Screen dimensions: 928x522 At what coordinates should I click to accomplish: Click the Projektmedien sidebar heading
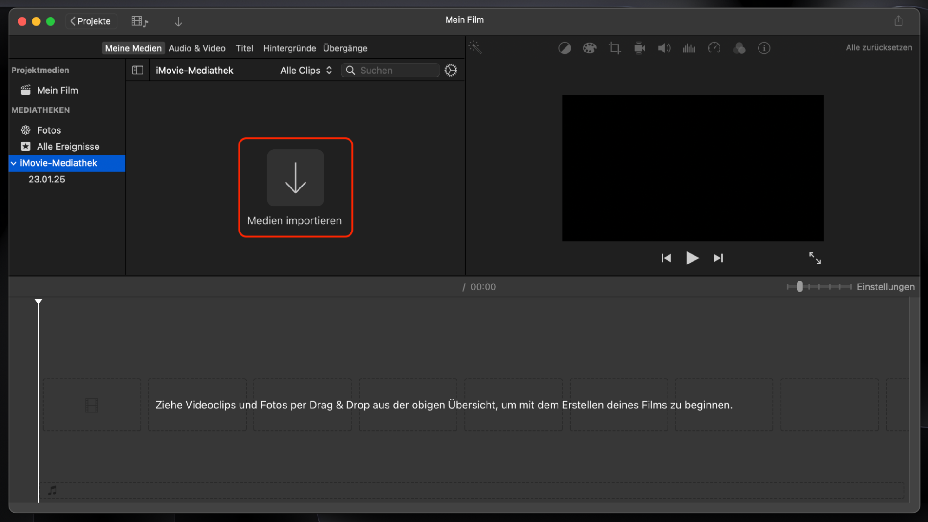tap(40, 70)
